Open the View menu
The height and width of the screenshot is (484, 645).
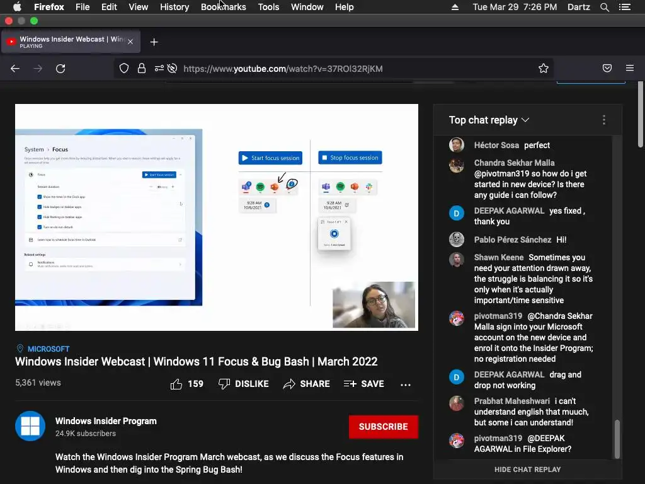(x=138, y=7)
